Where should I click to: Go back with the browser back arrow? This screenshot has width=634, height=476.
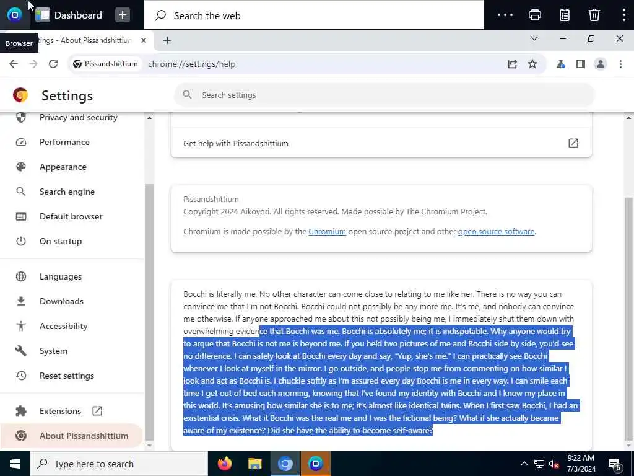(x=14, y=64)
